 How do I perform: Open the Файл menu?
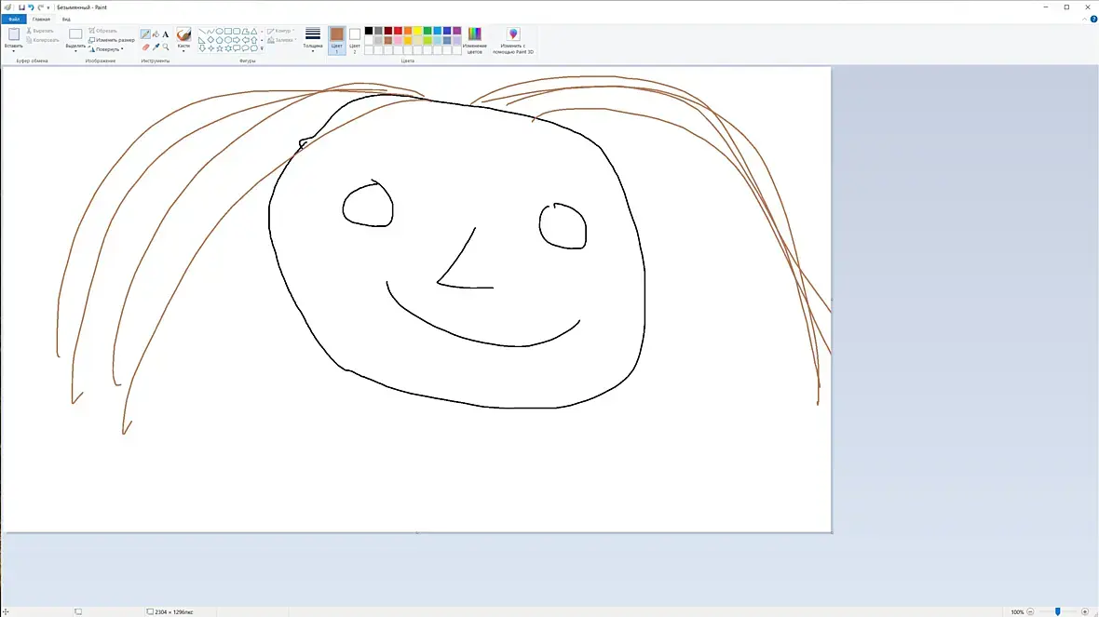click(x=14, y=19)
